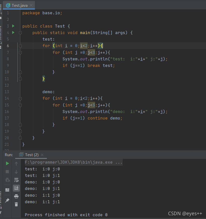Viewport: 206px width, 219px height.
Task: Click the 'demo:' label on line 13
Action: click(x=48, y=92)
